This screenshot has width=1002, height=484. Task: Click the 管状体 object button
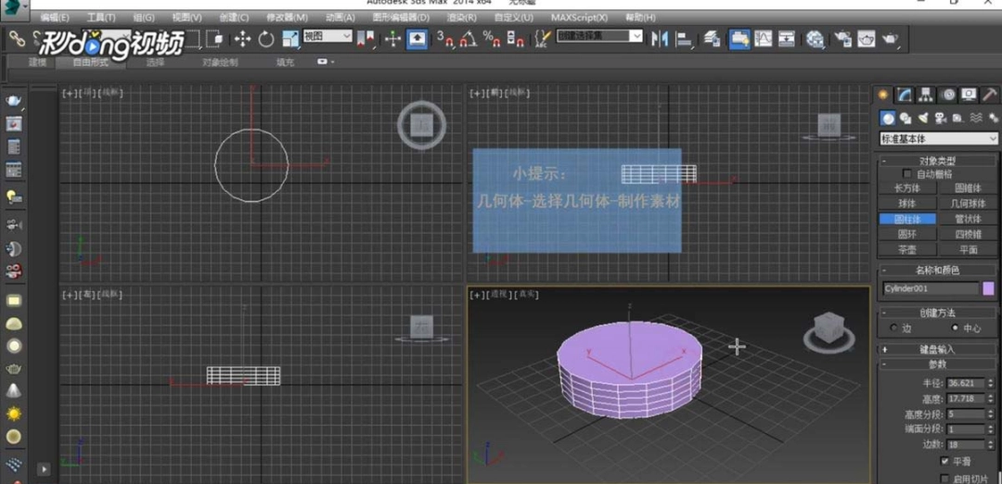pos(968,219)
